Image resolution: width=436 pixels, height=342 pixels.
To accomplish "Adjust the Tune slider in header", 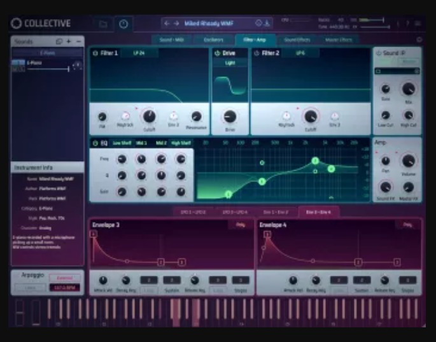I will tap(374, 27).
